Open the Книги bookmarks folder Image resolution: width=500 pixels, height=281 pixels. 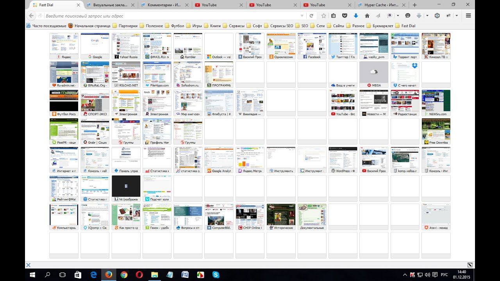212,26
